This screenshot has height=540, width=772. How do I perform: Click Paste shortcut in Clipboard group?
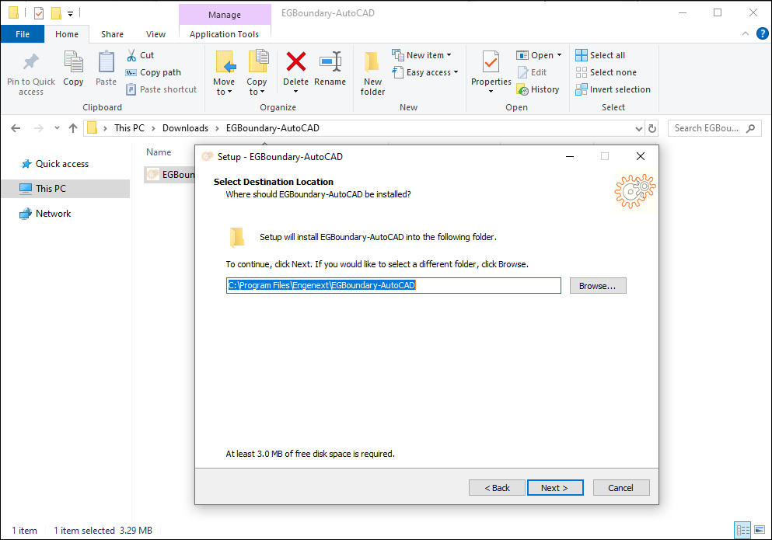click(162, 89)
